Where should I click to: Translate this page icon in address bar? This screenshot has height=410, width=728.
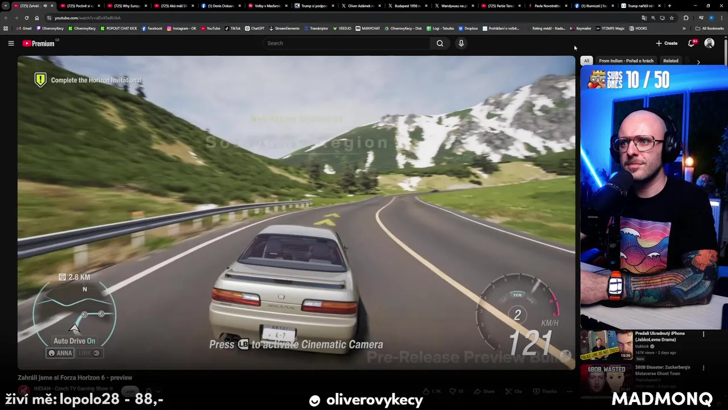tap(644, 18)
